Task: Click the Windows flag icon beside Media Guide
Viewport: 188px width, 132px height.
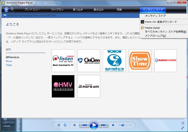Action: (x=143, y=28)
